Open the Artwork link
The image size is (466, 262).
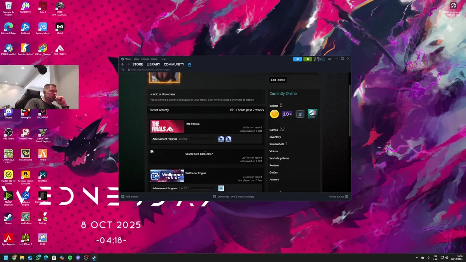(274, 179)
